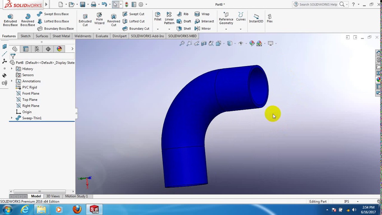The width and height of the screenshot is (382, 215).
Task: Click the Draft feature
Action: click(x=184, y=21)
